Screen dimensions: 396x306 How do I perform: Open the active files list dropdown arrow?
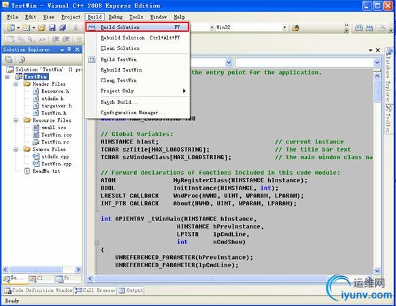371,50
